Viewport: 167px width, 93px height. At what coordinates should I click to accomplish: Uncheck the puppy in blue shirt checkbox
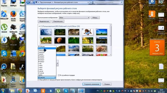click(x=83, y=29)
